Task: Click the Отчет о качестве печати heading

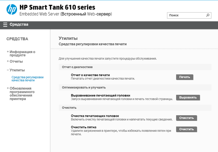Action: click(x=90, y=75)
